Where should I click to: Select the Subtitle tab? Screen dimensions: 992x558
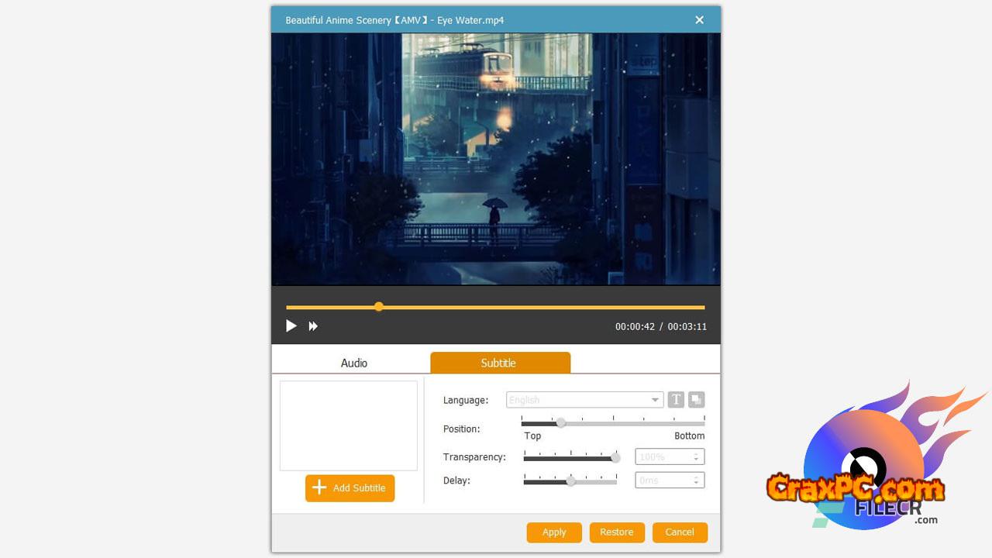tap(500, 363)
